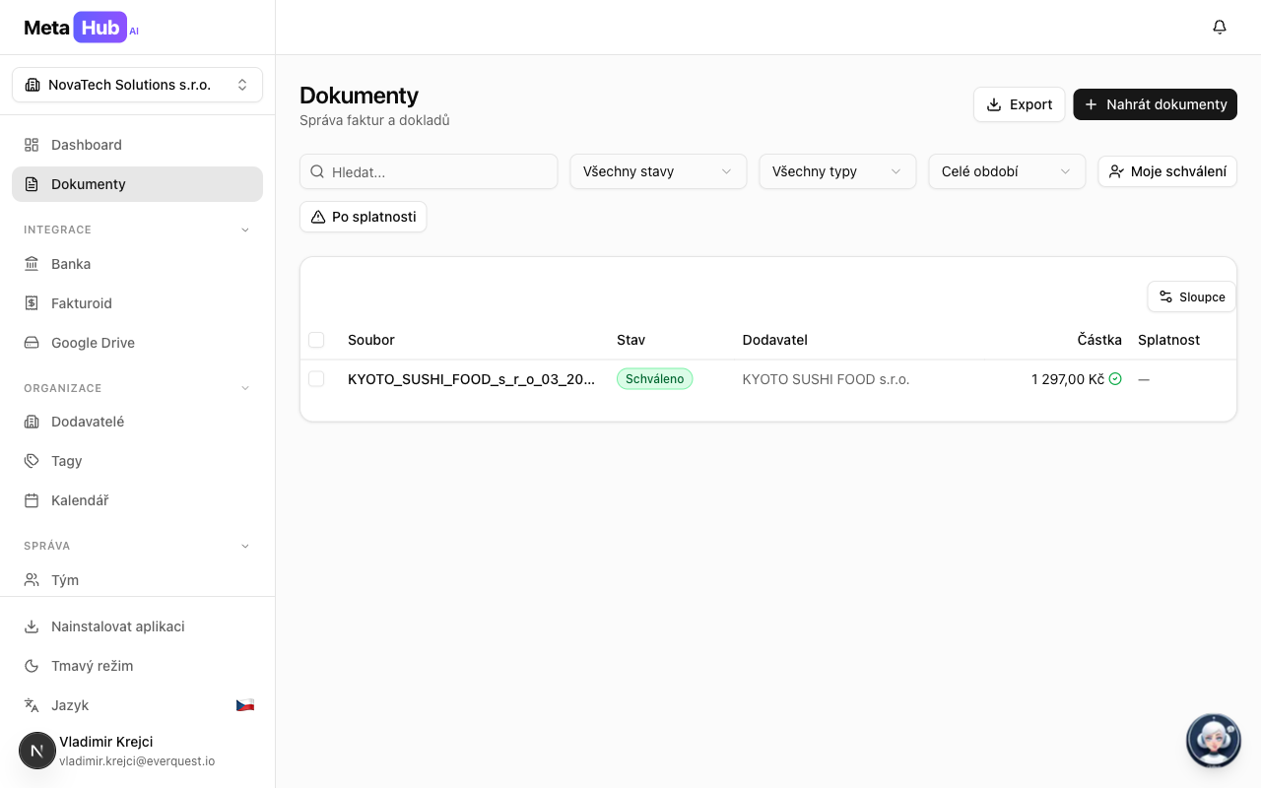Click the notification bell icon
This screenshot has height=788, width=1261.
click(1220, 28)
